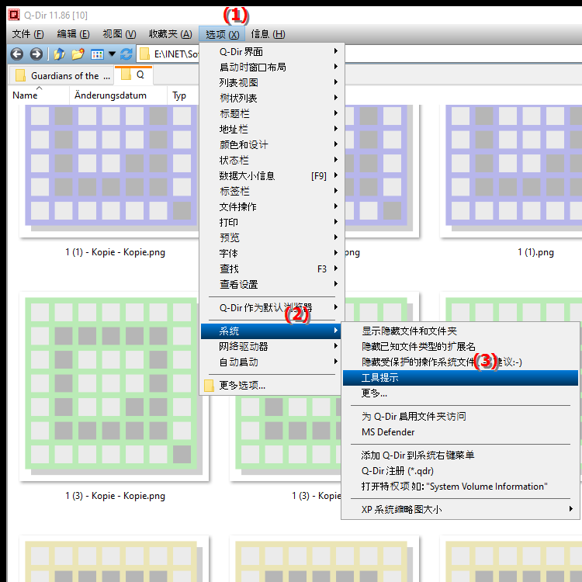Click the refresh arrows icon
The height and width of the screenshot is (582, 582).
tap(126, 54)
